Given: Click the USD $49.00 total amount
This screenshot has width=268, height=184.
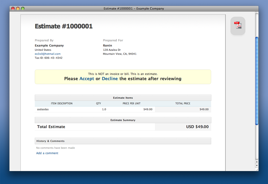Looking at the screenshot, I should pos(197,127).
